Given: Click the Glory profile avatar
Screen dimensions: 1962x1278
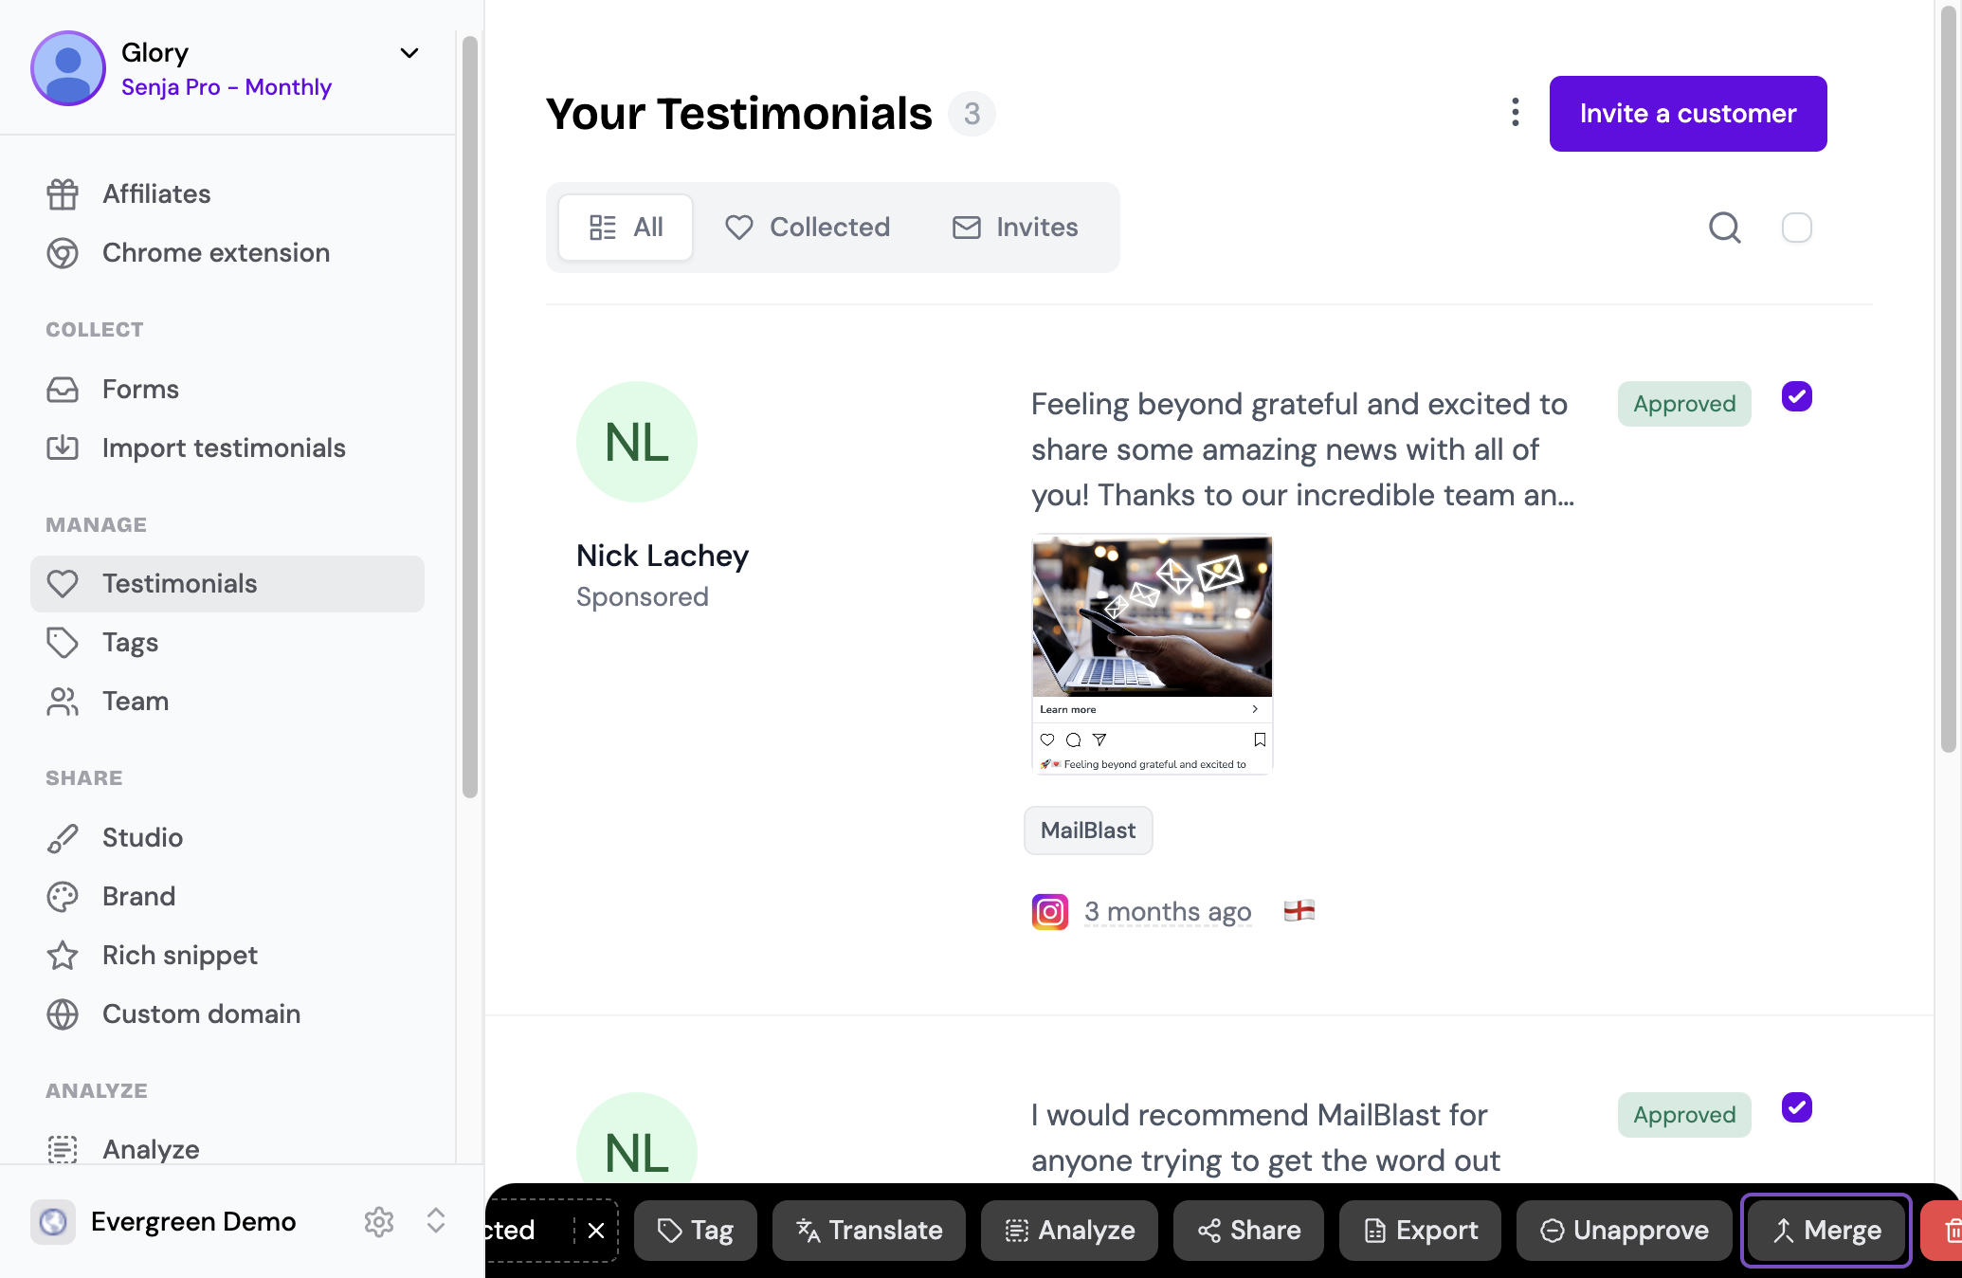Looking at the screenshot, I should [x=68, y=68].
